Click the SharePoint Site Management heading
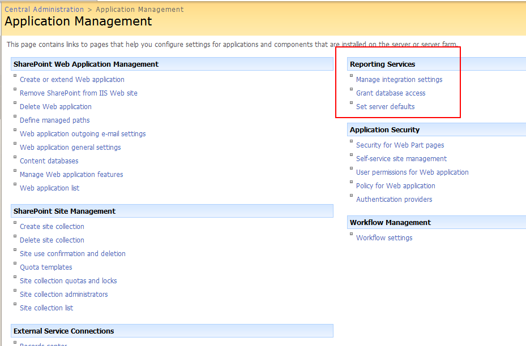526x346 pixels. pos(65,211)
